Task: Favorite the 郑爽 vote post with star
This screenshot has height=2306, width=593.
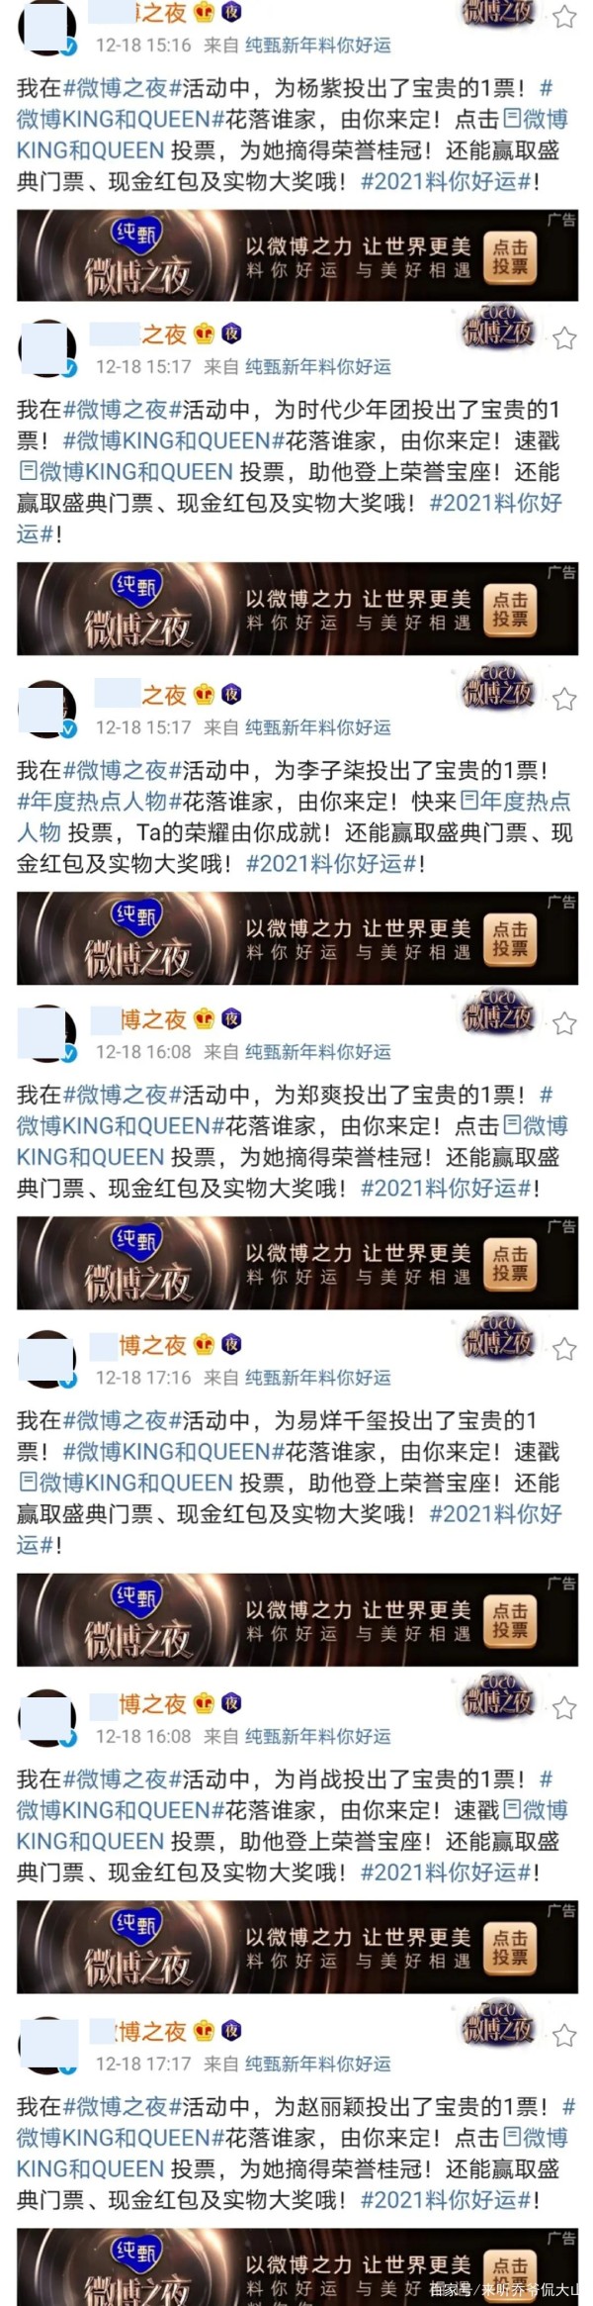Action: [564, 1023]
